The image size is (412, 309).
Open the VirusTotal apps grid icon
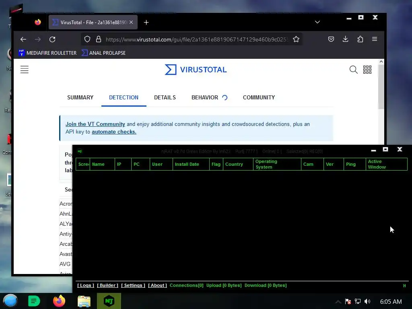point(367,70)
